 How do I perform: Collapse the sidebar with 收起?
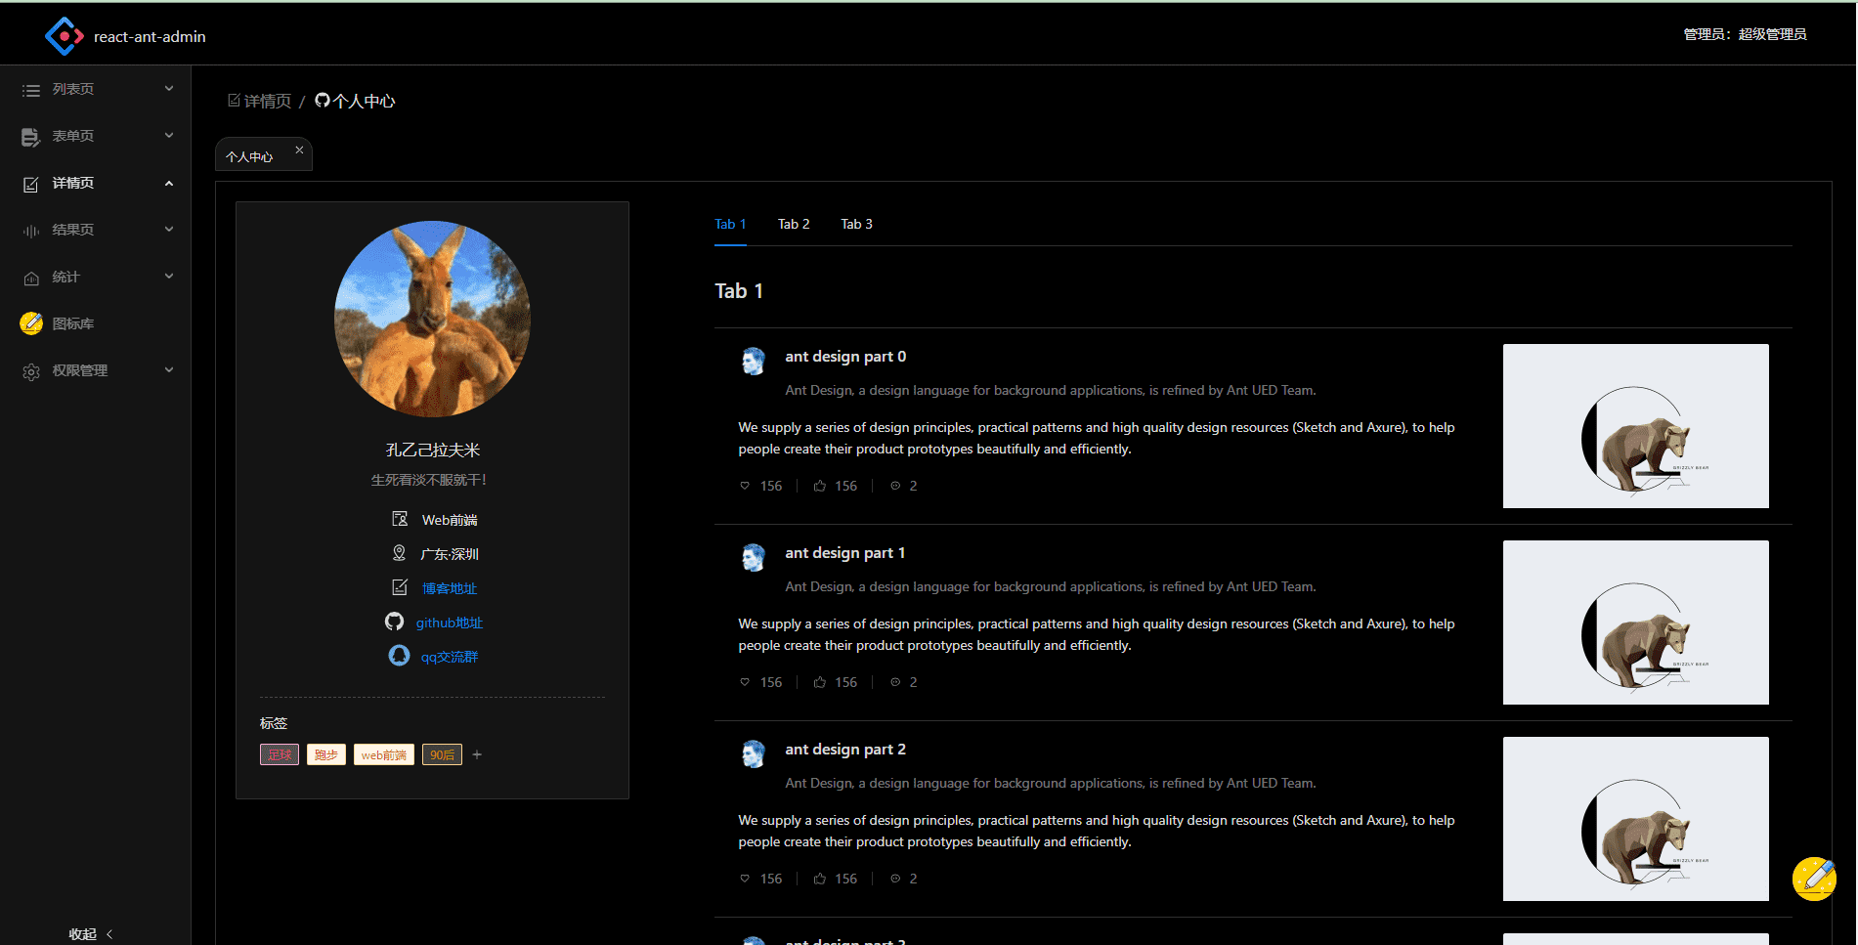91,934
